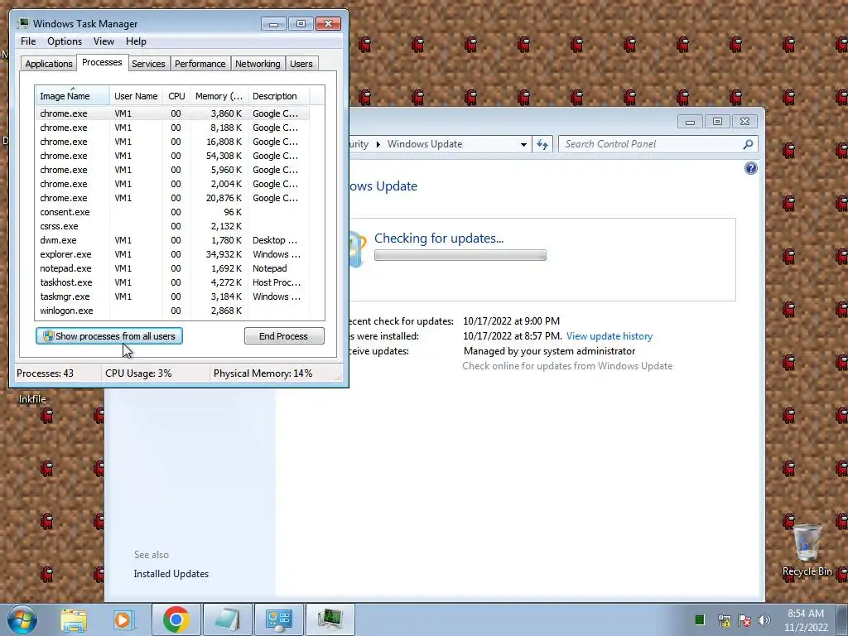Switch to Notepad taskbar button

click(228, 619)
